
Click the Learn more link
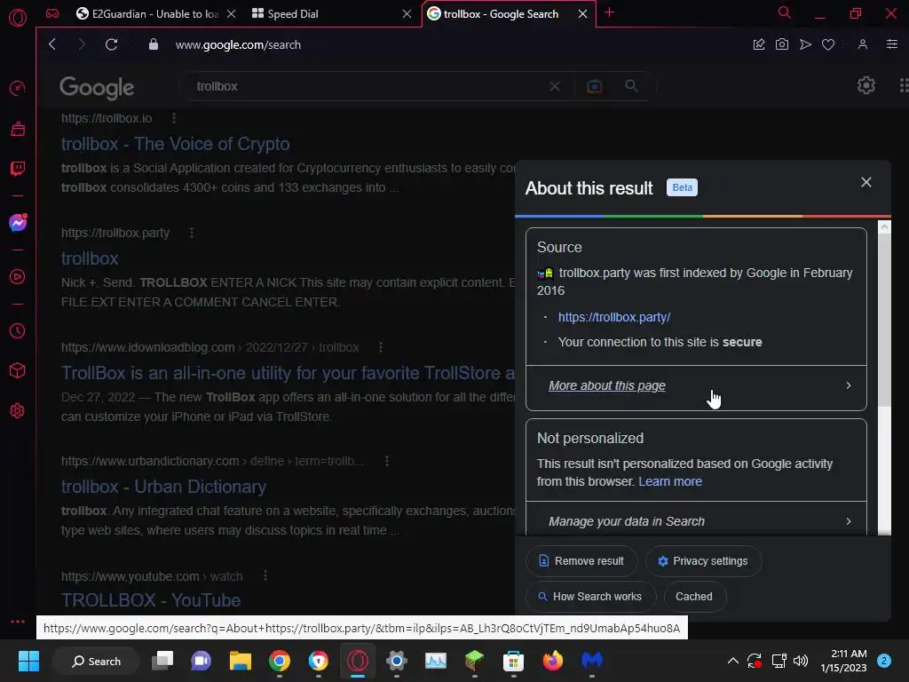pyautogui.click(x=670, y=481)
